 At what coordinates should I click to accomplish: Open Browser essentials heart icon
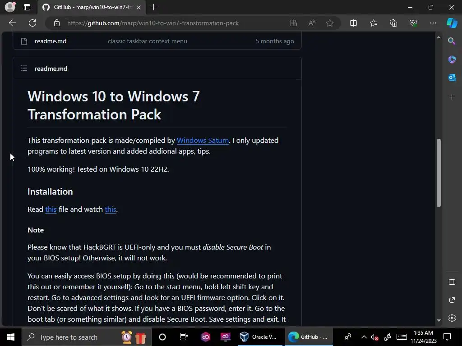tap(413, 23)
